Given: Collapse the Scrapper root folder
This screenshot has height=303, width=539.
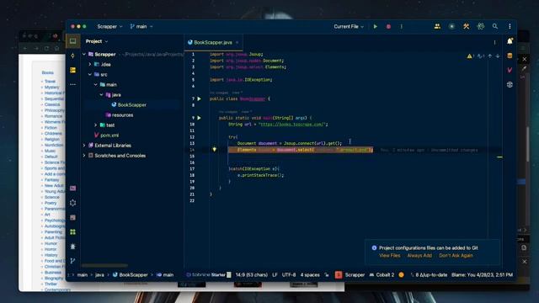Looking at the screenshot, I should pos(84,54).
